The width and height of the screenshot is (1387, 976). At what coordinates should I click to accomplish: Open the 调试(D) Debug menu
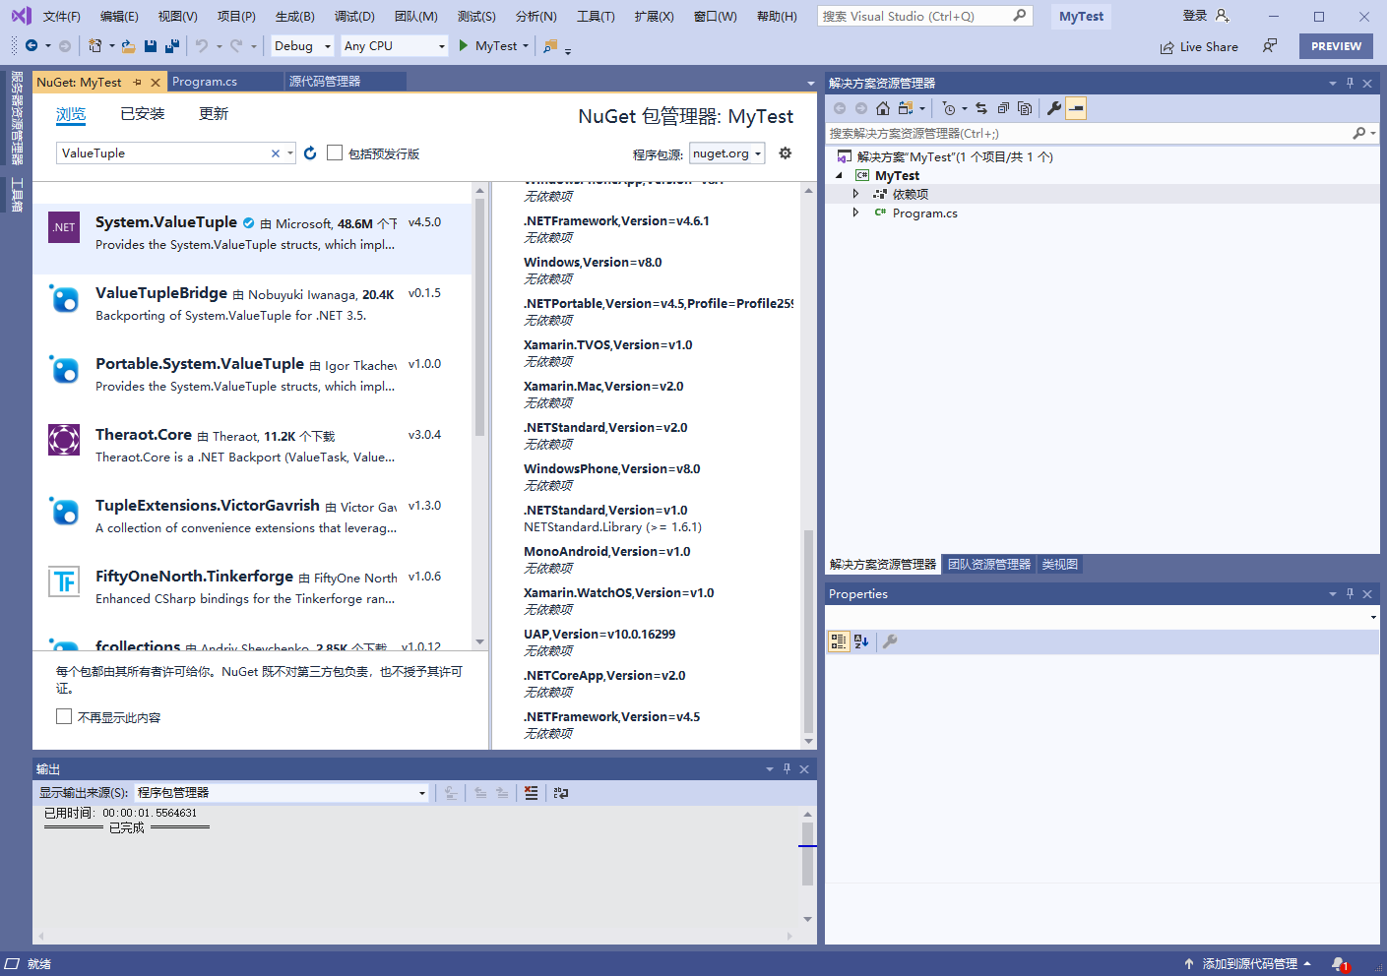pos(354,17)
